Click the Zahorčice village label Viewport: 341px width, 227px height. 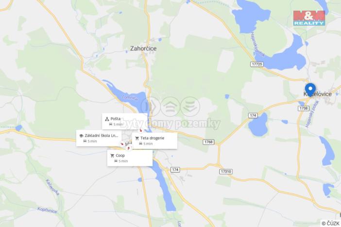coord(143,49)
